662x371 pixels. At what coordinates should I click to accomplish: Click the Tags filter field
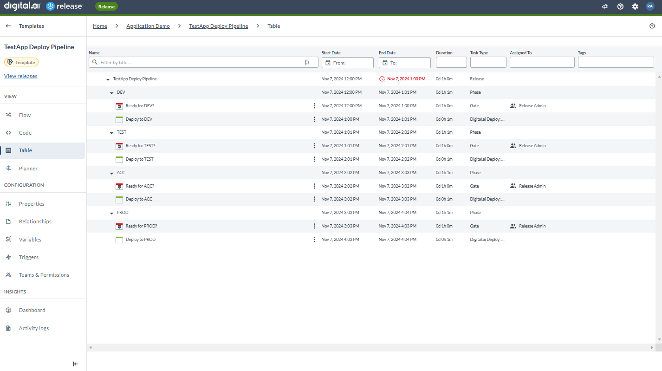point(616,62)
